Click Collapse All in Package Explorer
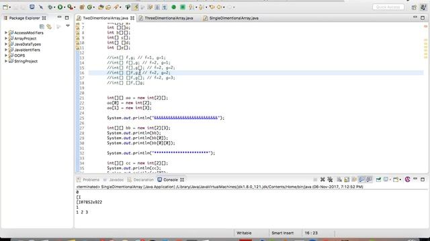Image resolution: width=430 pixels, height=241 pixels. 42,27
